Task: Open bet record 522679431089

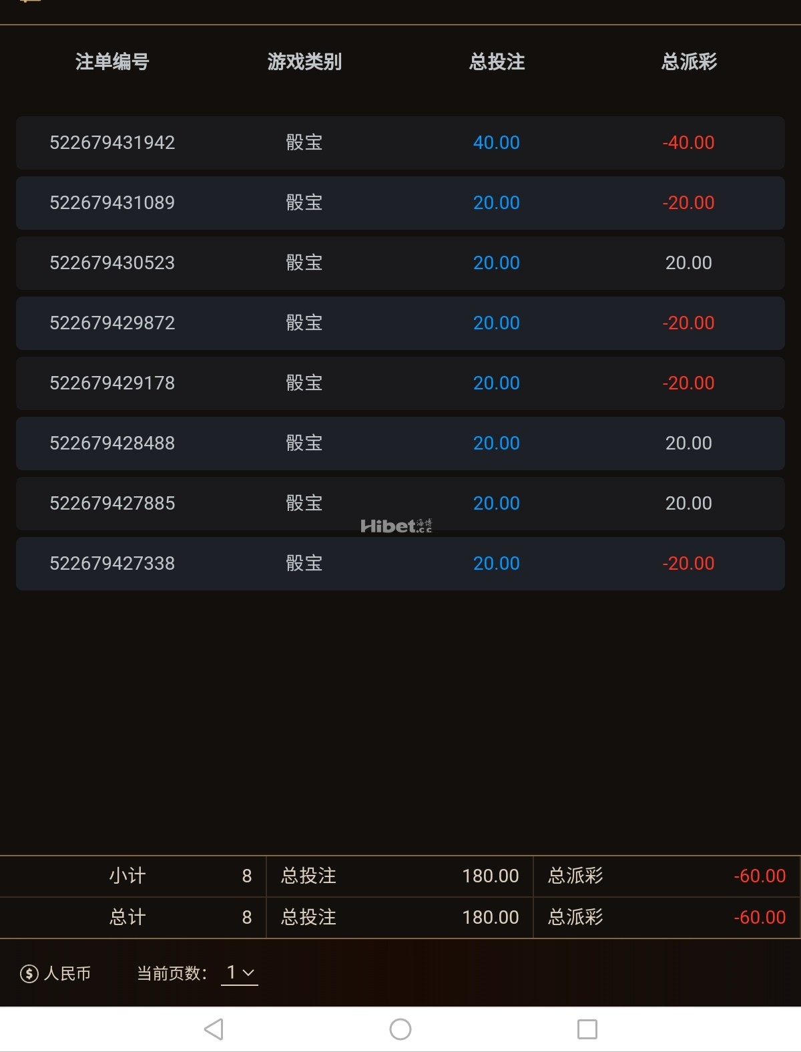Action: [x=112, y=203]
